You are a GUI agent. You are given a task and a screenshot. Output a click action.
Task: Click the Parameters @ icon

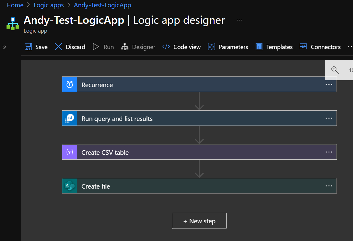click(x=211, y=47)
